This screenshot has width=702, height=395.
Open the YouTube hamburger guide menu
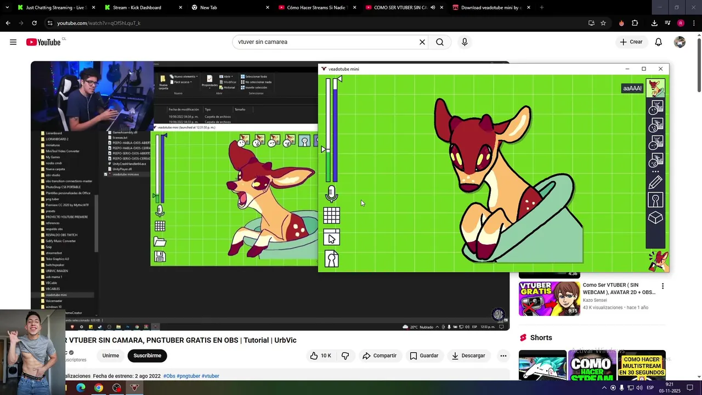coord(13,42)
